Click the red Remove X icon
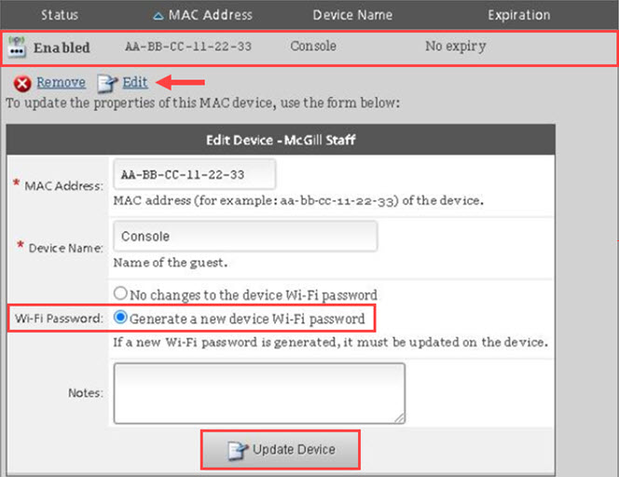This screenshot has height=477, width=619. [22, 84]
